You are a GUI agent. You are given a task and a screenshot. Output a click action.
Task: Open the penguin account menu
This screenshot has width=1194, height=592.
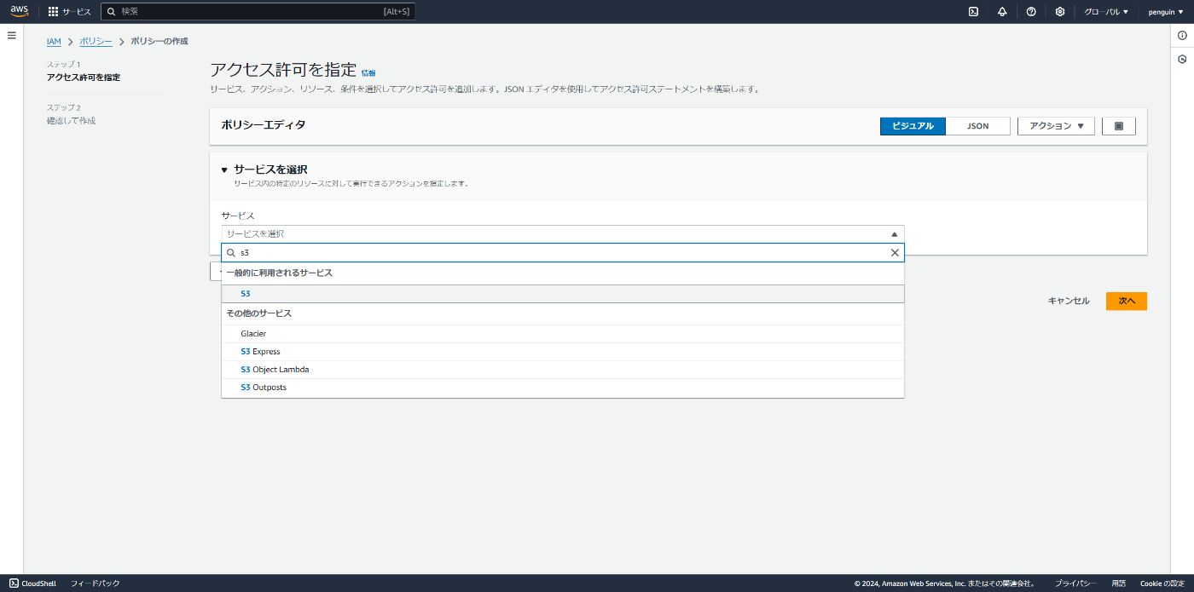[1166, 12]
